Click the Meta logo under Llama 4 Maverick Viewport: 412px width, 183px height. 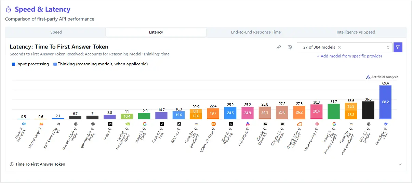(x=24, y=124)
